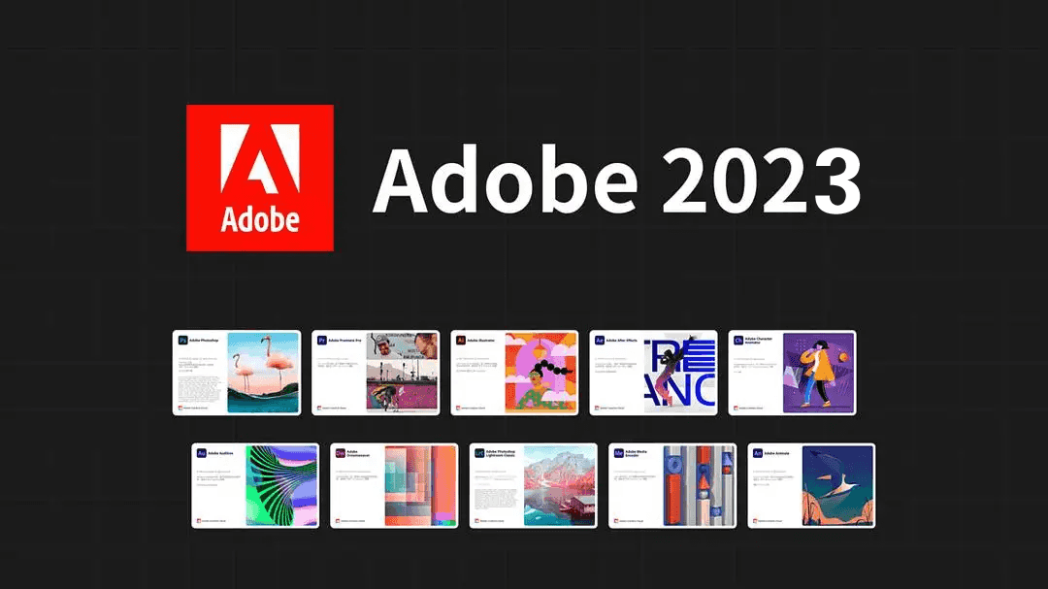
Task: Click Creative Cloud logo on Character Animator splash
Action: tap(737, 408)
